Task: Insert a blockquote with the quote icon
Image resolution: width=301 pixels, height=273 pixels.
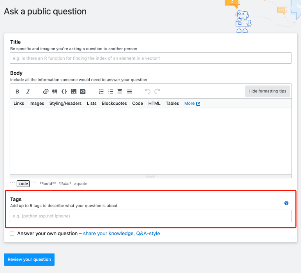Action: [x=55, y=92]
